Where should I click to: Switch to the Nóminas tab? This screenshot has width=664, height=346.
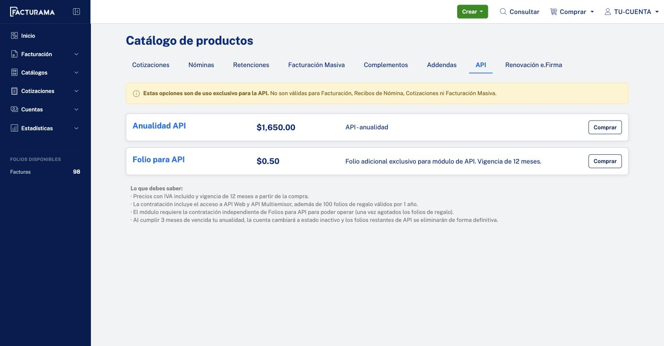point(201,65)
